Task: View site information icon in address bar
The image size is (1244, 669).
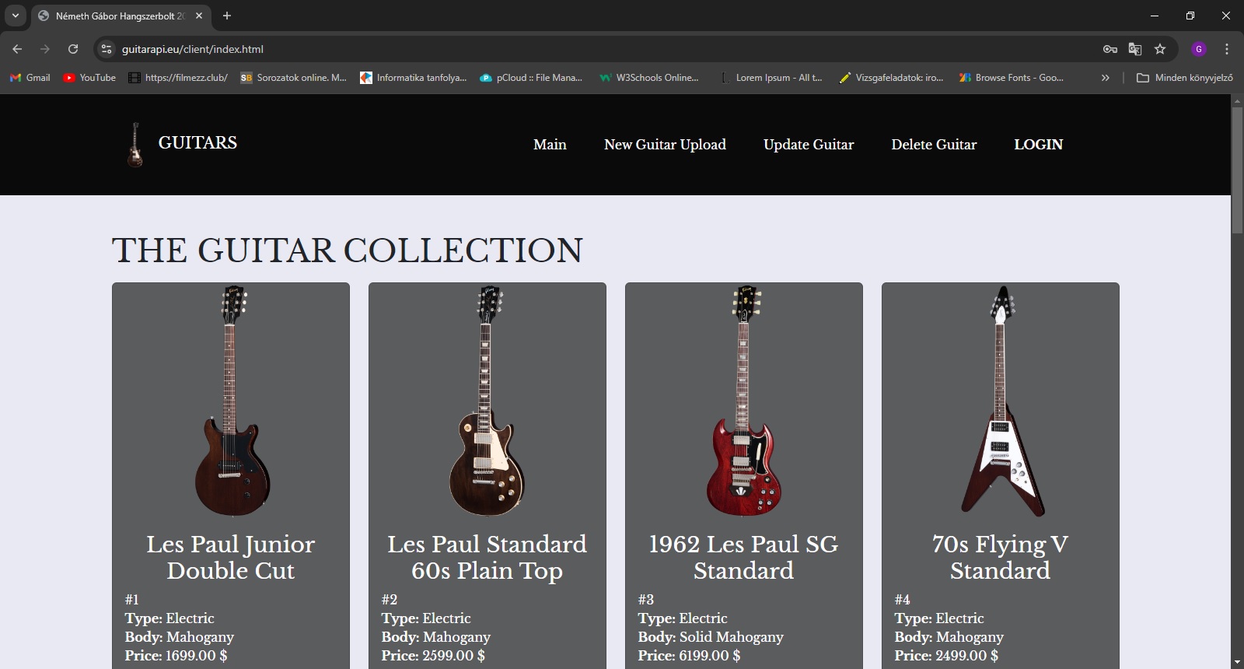Action: [x=107, y=49]
